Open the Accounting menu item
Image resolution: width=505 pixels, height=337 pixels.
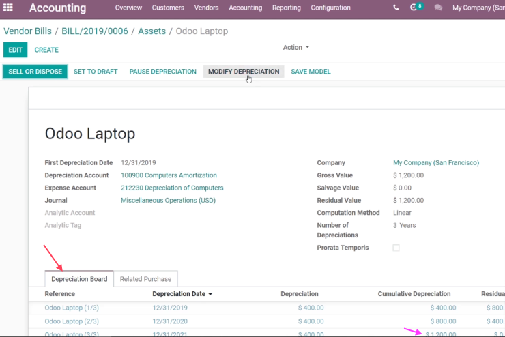(x=246, y=8)
